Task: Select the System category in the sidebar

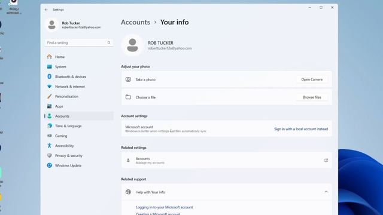Action: tap(79, 66)
